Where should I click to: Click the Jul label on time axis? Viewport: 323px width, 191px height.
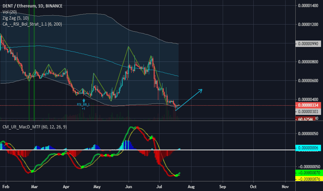coord(159,187)
